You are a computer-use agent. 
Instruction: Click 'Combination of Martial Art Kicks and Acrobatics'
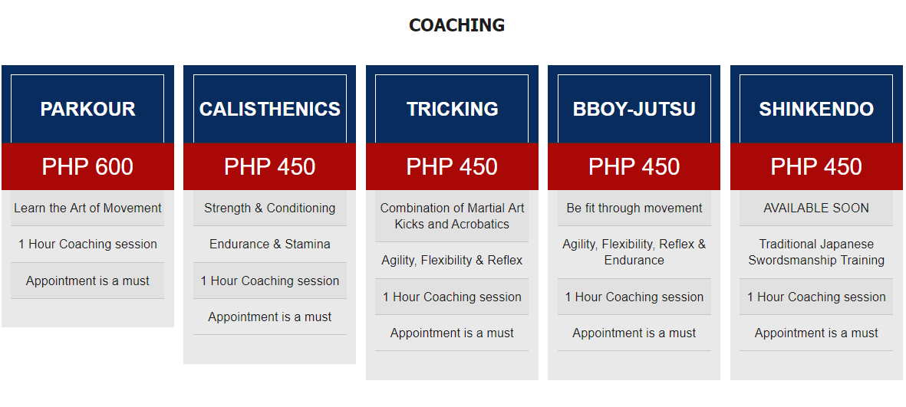tap(452, 216)
